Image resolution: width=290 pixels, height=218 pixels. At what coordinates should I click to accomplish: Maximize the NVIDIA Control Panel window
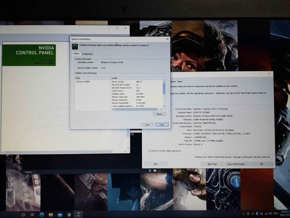click(x=118, y=28)
